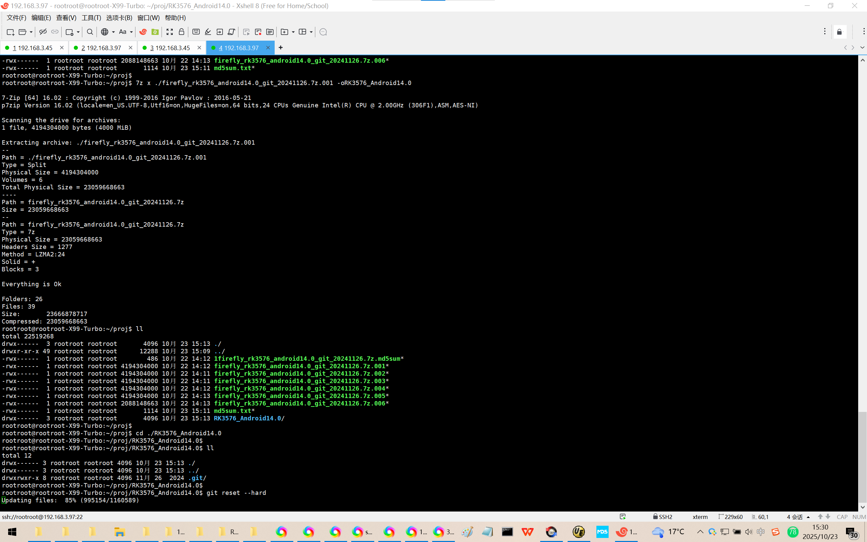Click the highlight pen icon

pos(208,32)
